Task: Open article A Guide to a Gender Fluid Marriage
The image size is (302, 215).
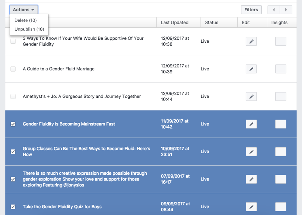Action: 59,69
